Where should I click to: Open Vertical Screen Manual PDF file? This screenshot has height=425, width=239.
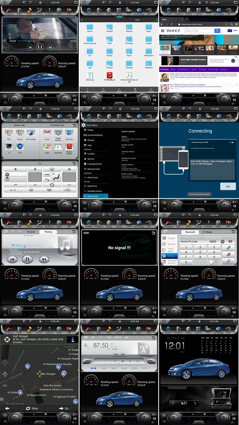[x=129, y=76]
